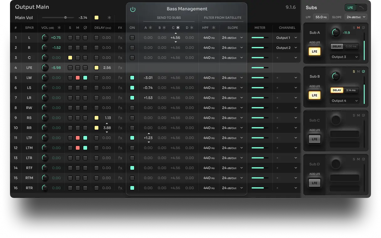
Task: Click the Main Vol slider handle
Action: [65, 18]
